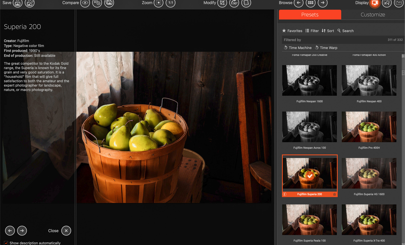405x245 pixels.
Task: Switch to the Customize tab
Action: (x=373, y=15)
